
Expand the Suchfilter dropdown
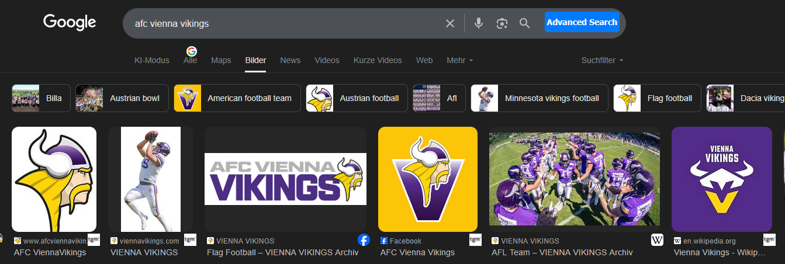602,60
